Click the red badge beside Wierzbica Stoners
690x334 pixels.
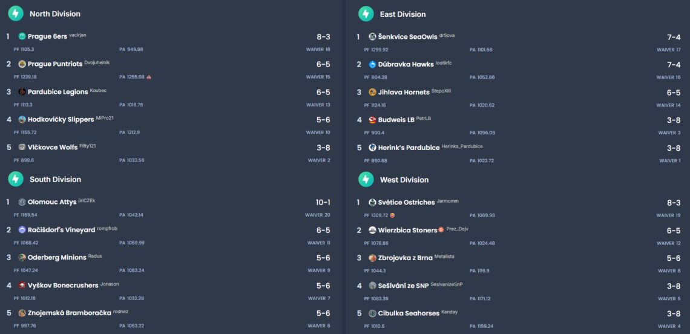(441, 230)
